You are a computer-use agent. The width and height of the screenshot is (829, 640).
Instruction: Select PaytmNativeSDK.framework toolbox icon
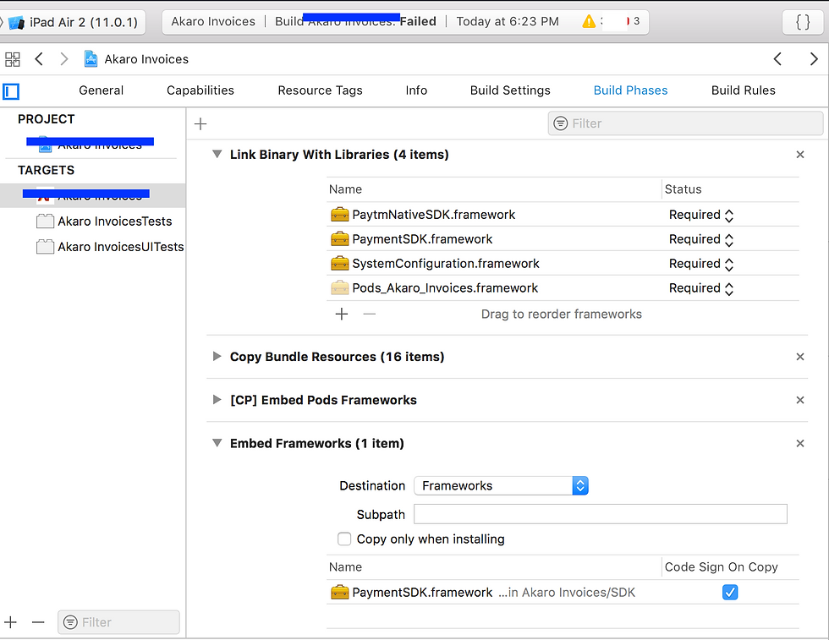(339, 215)
